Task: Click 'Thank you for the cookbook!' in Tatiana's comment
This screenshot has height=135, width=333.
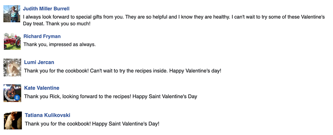Action: point(58,124)
